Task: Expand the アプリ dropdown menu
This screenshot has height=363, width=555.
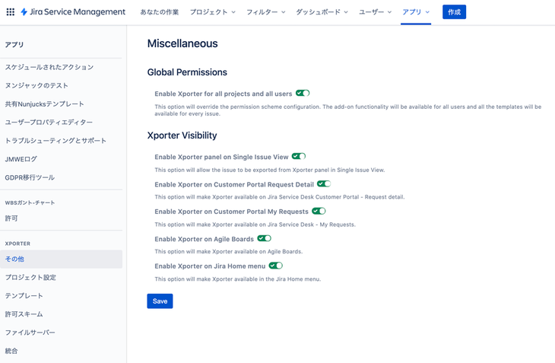Action: (416, 12)
